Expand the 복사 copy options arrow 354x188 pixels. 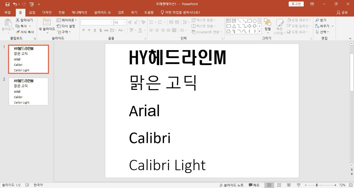pyautogui.click(x=30, y=26)
